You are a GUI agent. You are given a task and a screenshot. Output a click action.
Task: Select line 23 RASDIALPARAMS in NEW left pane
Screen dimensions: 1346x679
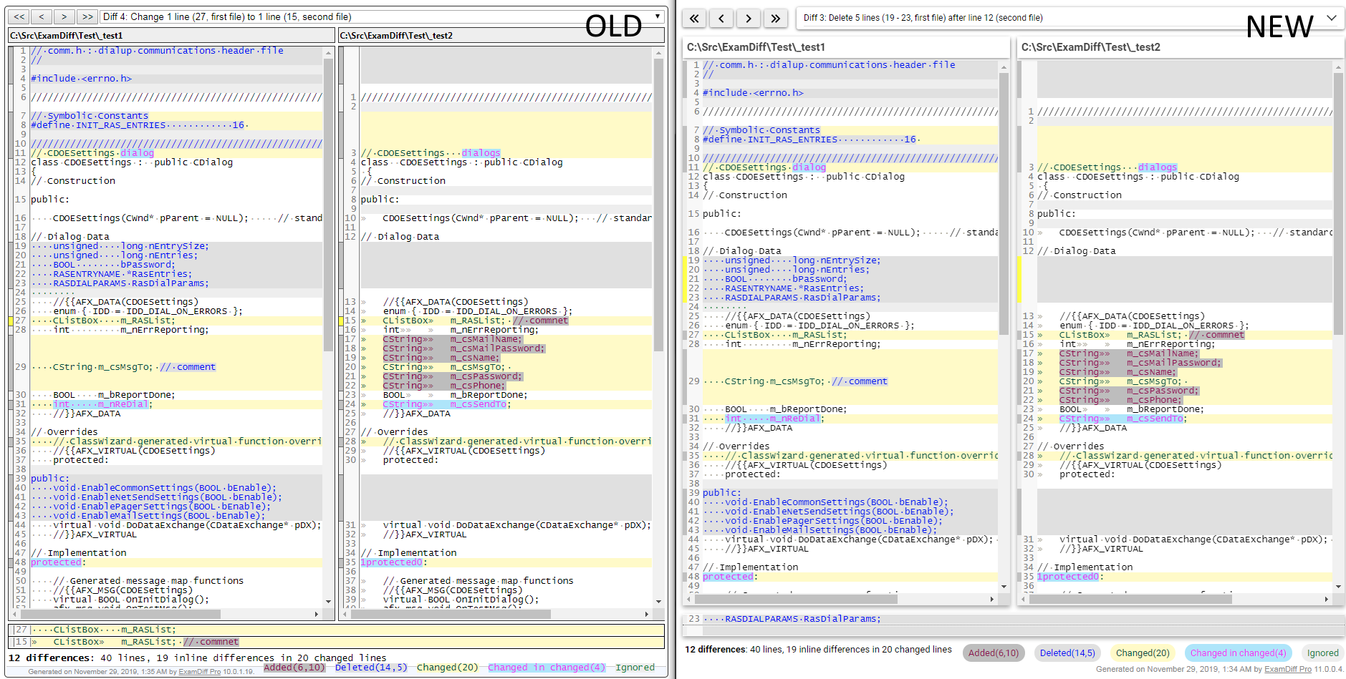click(850, 298)
